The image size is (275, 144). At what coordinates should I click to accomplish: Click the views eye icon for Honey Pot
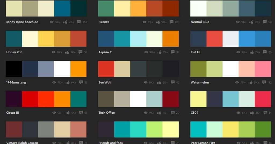coord(54,52)
